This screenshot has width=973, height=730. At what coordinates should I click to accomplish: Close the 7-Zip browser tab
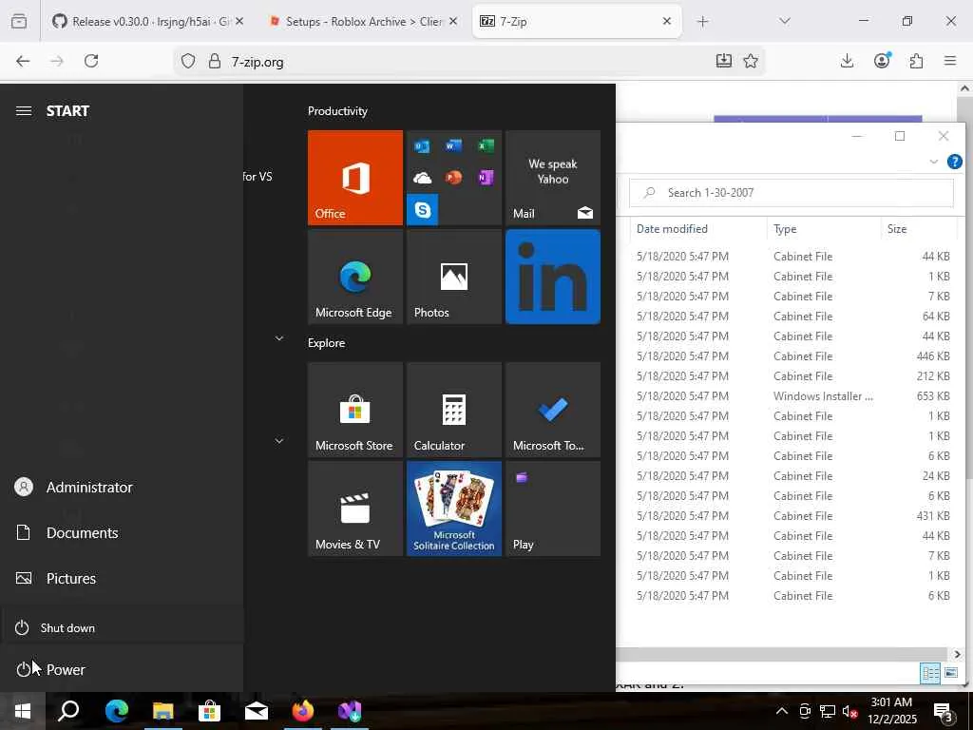[666, 21]
